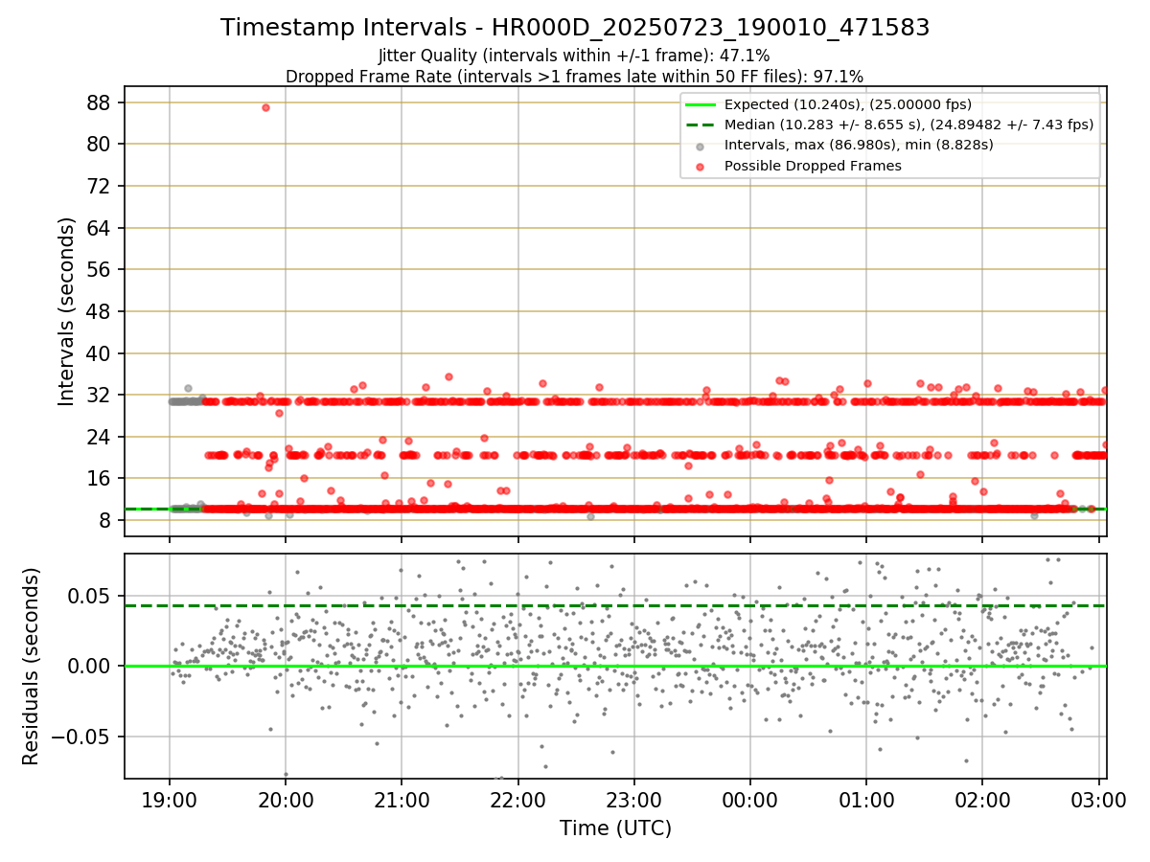Viewport: 1150px width, 862px height.
Task: Click the '−0.05' tick on the residuals axis
Action: click(80, 737)
